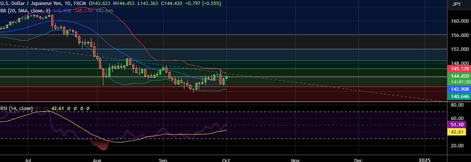Click the 145.170 upper band price label
The width and height of the screenshot is (471, 162).
click(x=459, y=68)
